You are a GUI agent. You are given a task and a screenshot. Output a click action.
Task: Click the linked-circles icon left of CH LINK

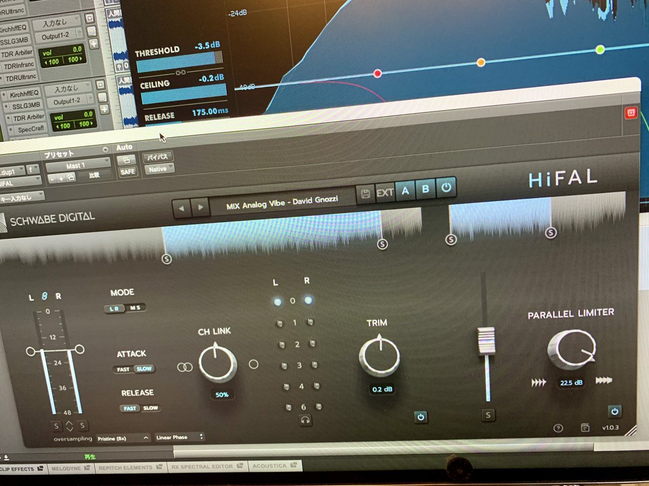pyautogui.click(x=185, y=367)
